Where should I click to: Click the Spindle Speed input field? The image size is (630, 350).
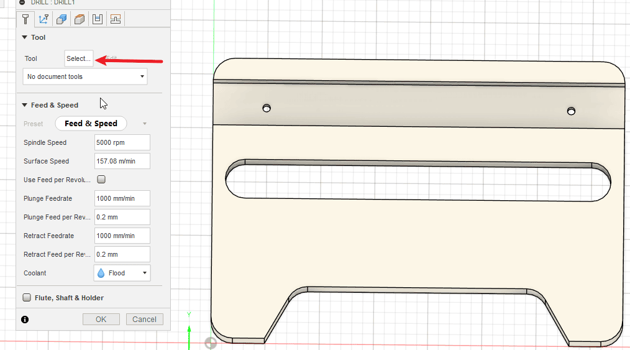(x=122, y=142)
